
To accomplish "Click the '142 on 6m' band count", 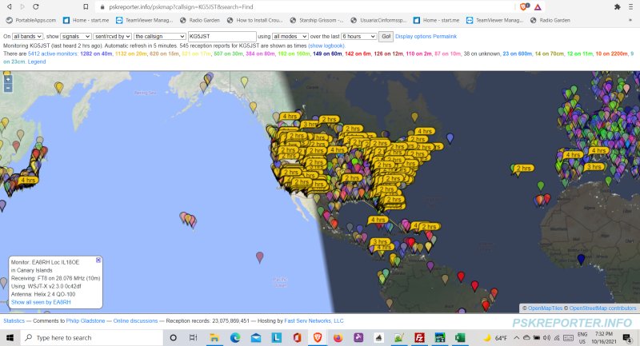I will click(x=358, y=54).
